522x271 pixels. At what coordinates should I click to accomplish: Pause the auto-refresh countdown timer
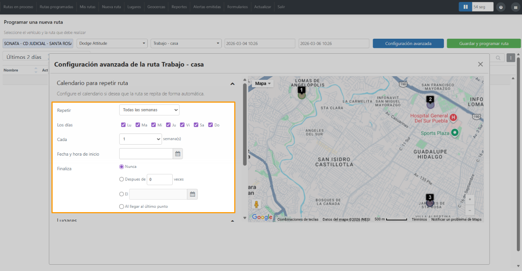[465, 7]
